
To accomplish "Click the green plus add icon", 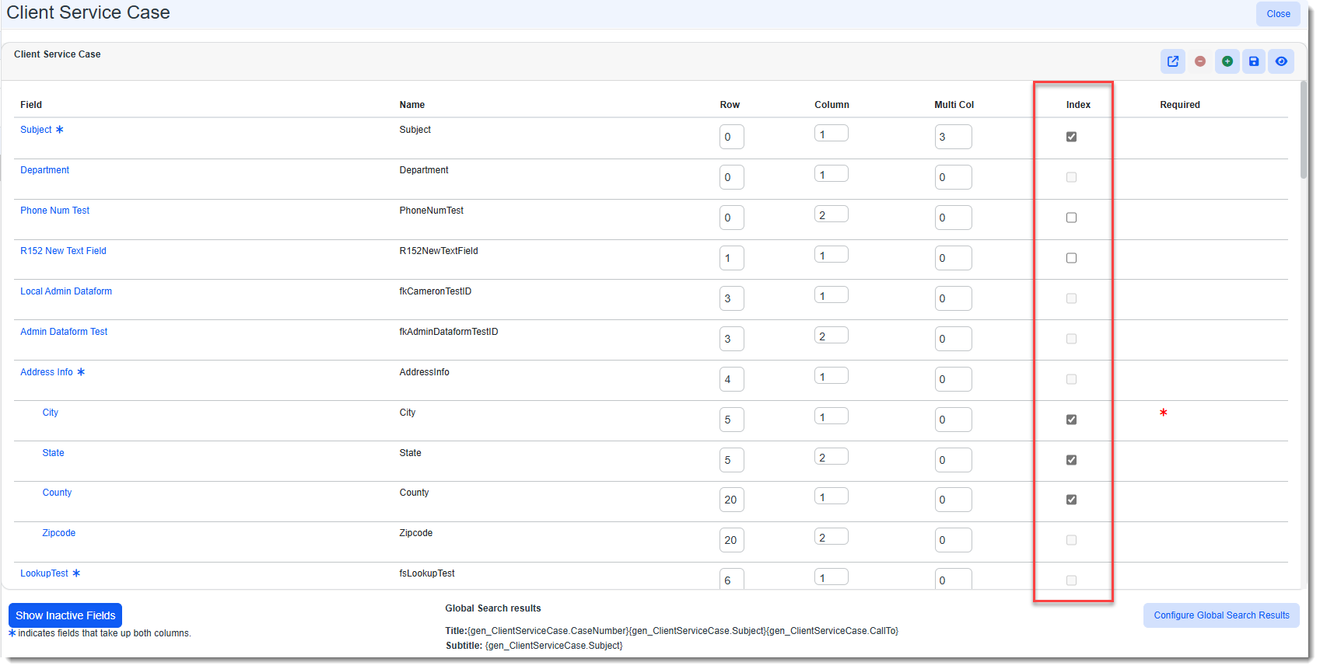I will point(1227,61).
